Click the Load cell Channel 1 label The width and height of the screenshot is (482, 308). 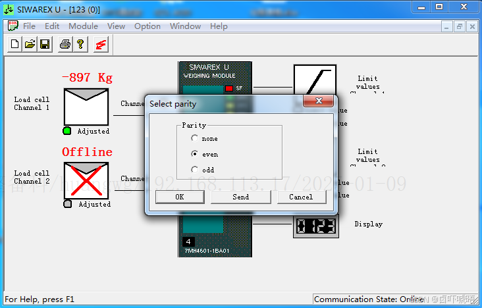tap(32, 103)
